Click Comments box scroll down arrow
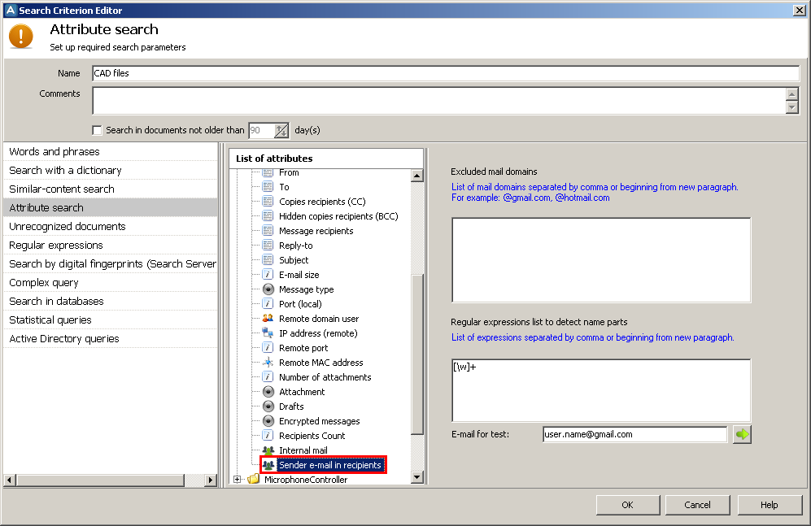This screenshot has height=526, width=811. (791, 107)
